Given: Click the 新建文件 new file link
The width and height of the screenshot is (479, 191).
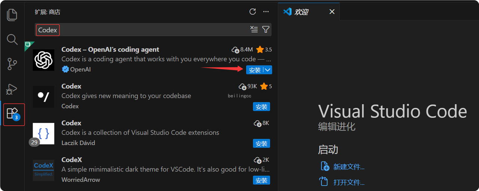Looking at the screenshot, I should [342, 167].
